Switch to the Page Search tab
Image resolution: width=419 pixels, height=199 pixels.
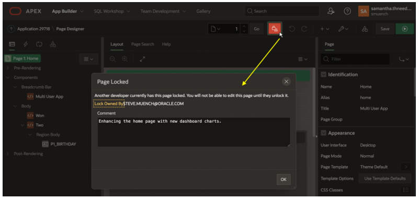[142, 44]
